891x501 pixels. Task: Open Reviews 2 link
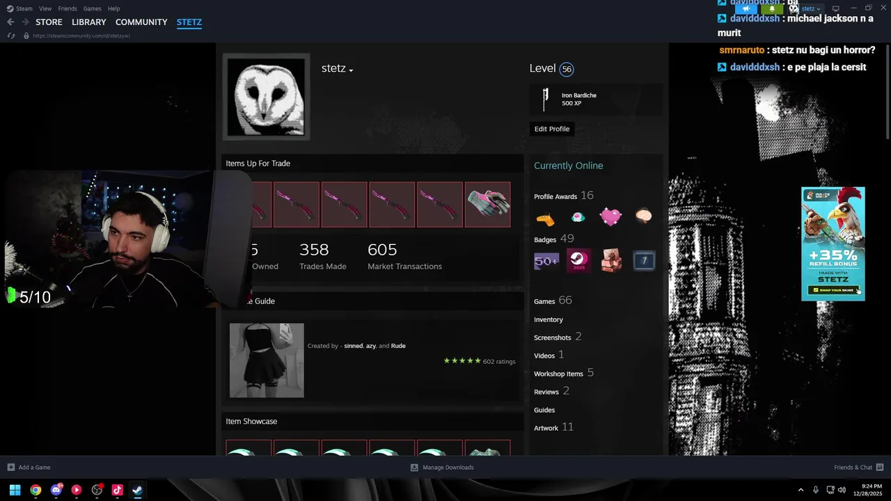pyautogui.click(x=552, y=391)
